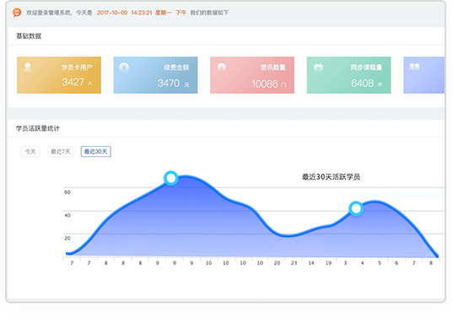Click the 下午 text in header
This screenshot has width=453, height=321.
[181, 13]
